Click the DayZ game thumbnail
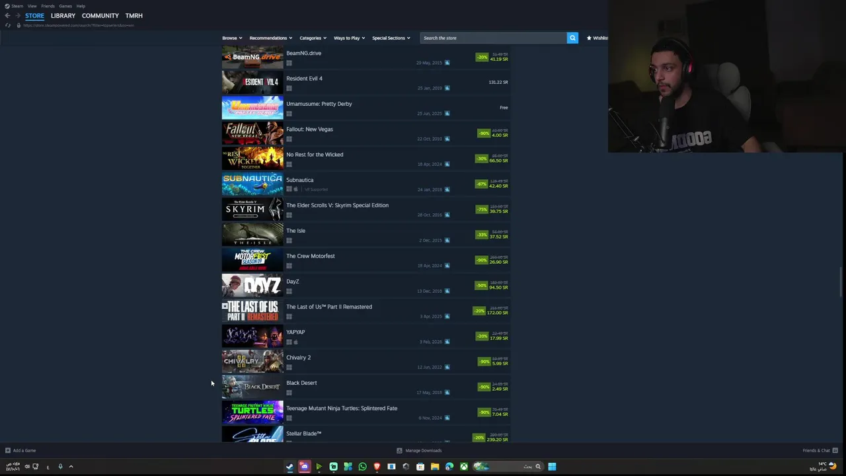Viewport: 846px width, 476px height. 252,285
